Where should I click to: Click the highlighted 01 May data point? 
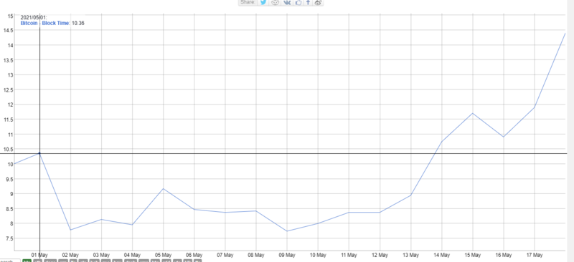pos(39,153)
